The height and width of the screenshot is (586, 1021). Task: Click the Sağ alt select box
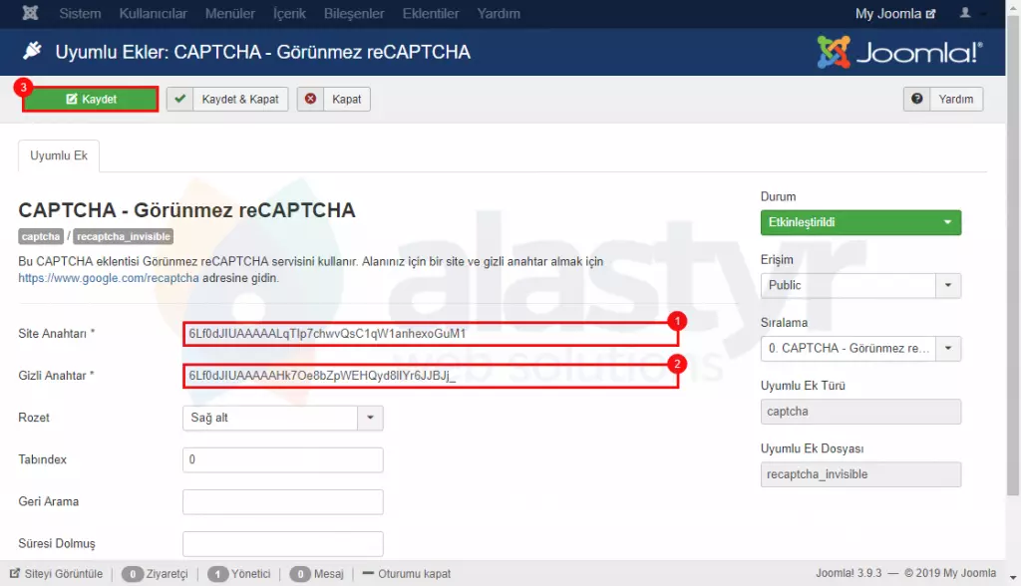(282, 418)
